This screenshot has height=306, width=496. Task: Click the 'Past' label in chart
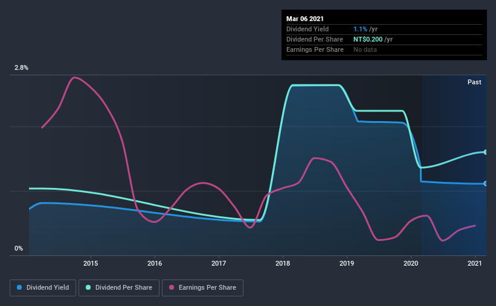point(474,82)
